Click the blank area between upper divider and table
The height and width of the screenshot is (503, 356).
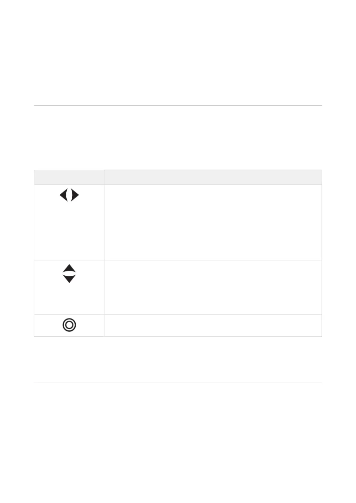click(178, 138)
